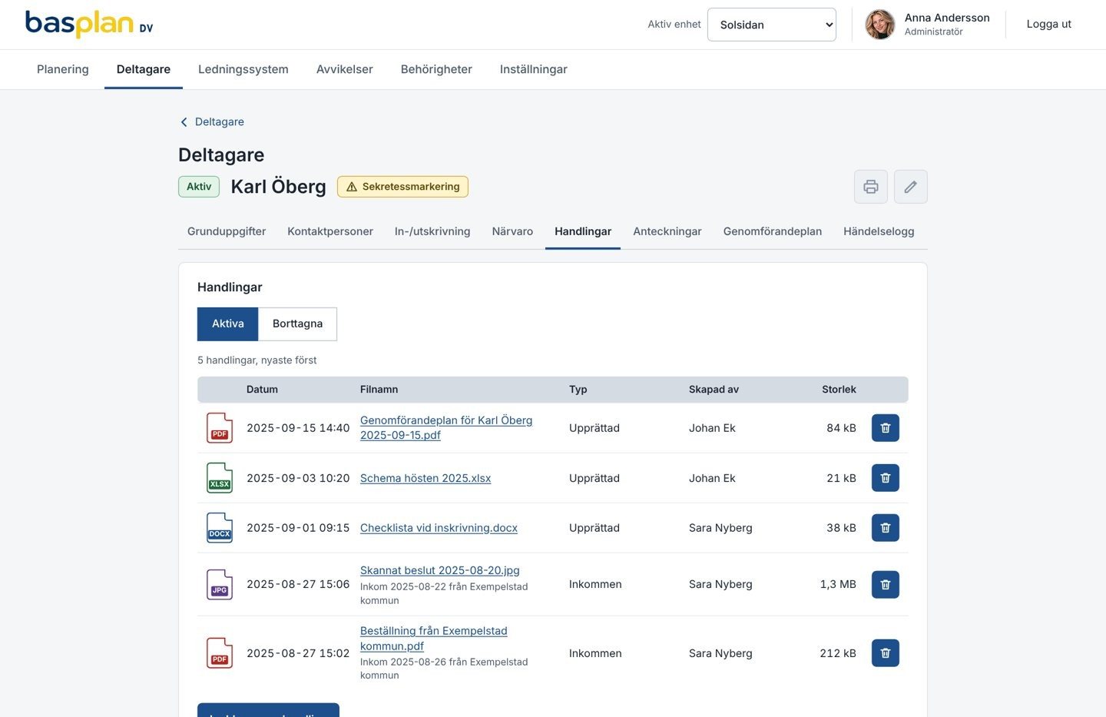This screenshot has height=717, width=1106.
Task: Click the JPG file icon for Skannat beslut
Action: [x=220, y=585]
